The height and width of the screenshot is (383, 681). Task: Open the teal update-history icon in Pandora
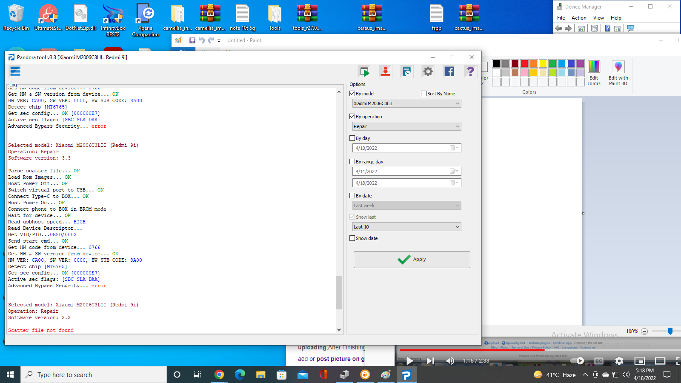pos(407,71)
